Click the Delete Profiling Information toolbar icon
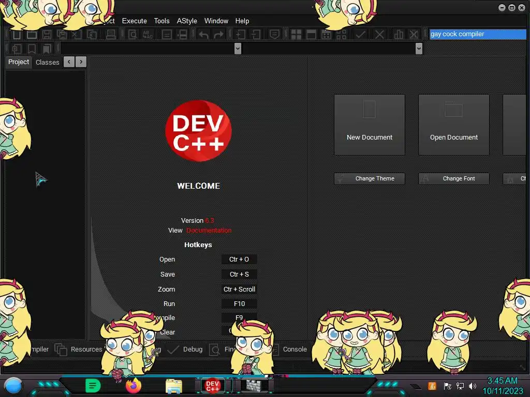This screenshot has width=530, height=397. [414, 35]
